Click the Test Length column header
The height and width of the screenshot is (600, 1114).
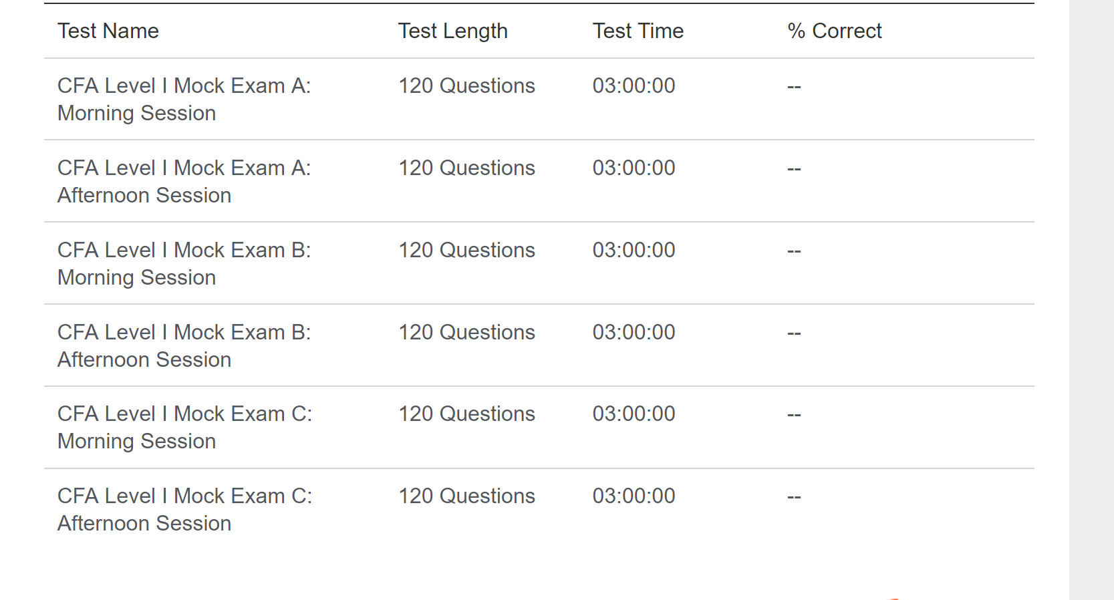[x=452, y=31]
